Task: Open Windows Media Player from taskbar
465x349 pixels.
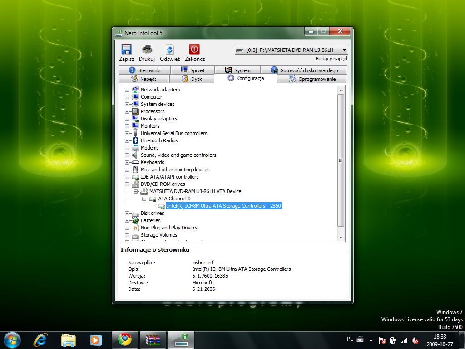Action: pyautogui.click(x=96, y=340)
